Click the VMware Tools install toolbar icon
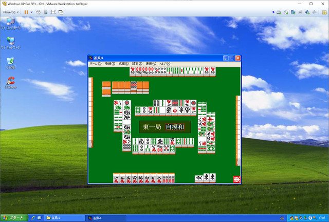329x222 pixels. (x=46, y=12)
